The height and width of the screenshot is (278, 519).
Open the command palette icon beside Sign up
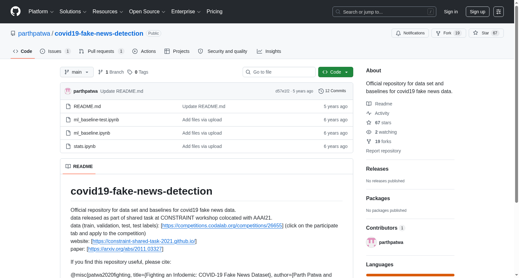[499, 12]
